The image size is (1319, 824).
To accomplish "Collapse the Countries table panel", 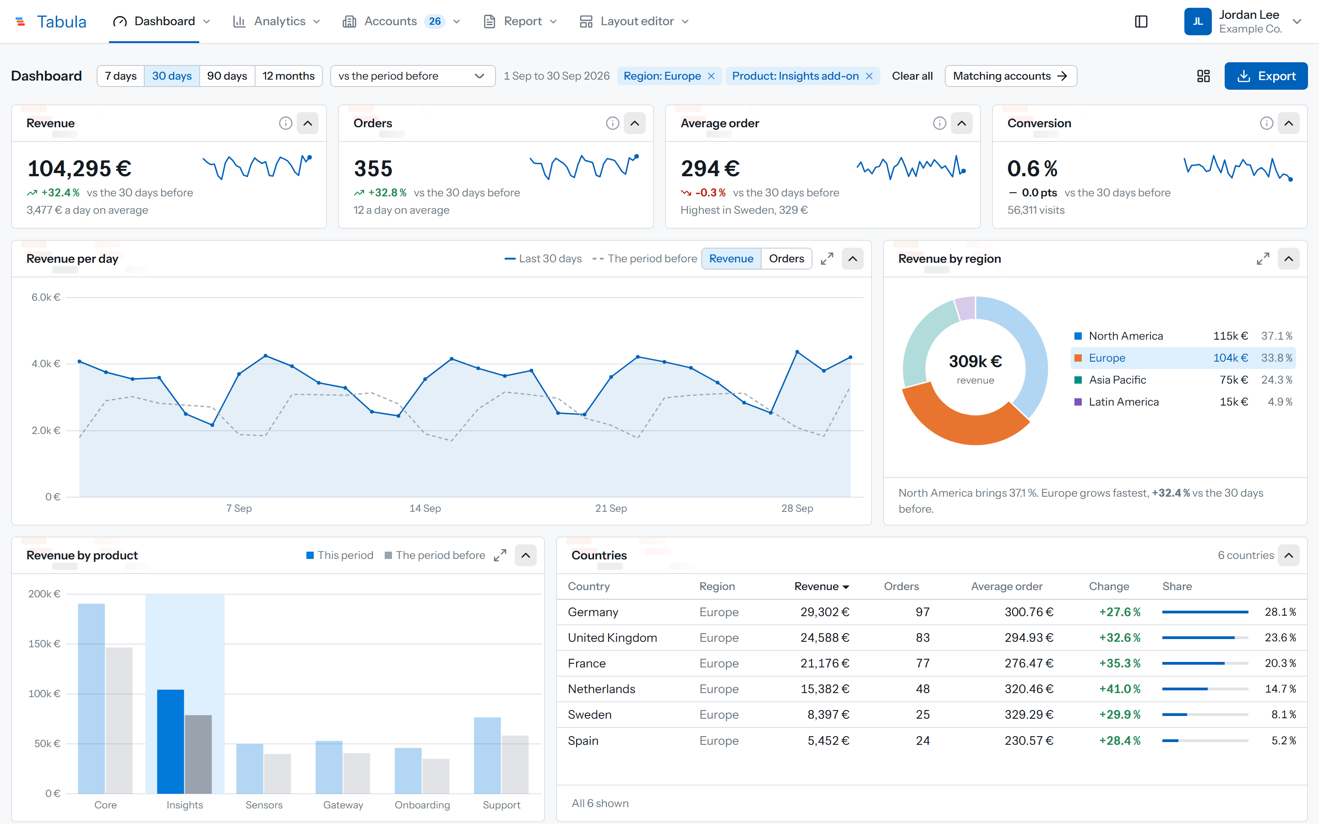I will point(1288,555).
